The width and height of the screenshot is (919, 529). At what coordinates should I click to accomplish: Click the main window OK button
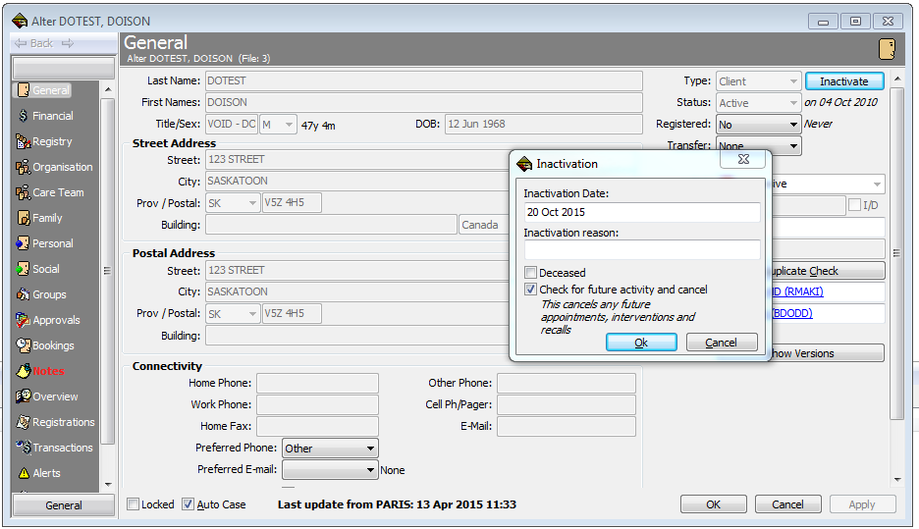[713, 504]
